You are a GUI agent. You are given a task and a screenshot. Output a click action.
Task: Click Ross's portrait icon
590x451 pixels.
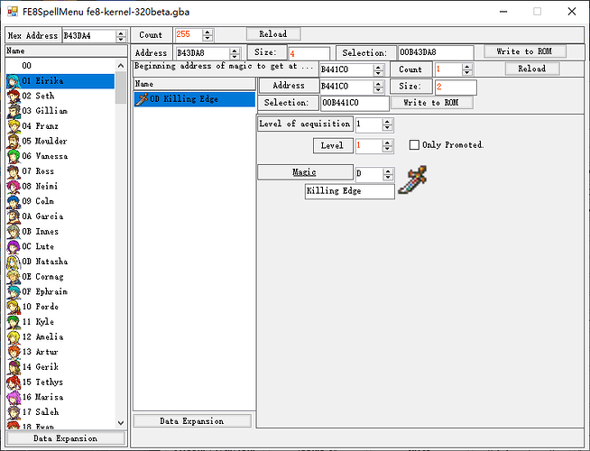tap(14, 171)
